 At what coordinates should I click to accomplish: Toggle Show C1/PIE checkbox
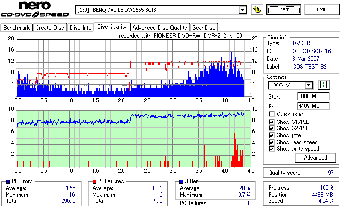coord(271,122)
